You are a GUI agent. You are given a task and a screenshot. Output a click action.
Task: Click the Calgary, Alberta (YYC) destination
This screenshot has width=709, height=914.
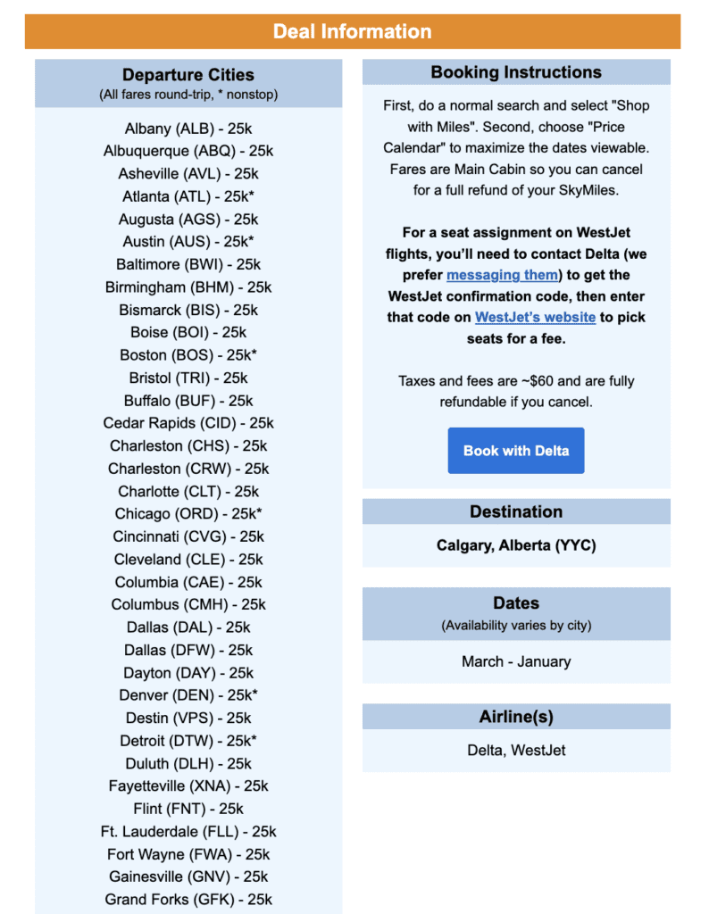516,545
